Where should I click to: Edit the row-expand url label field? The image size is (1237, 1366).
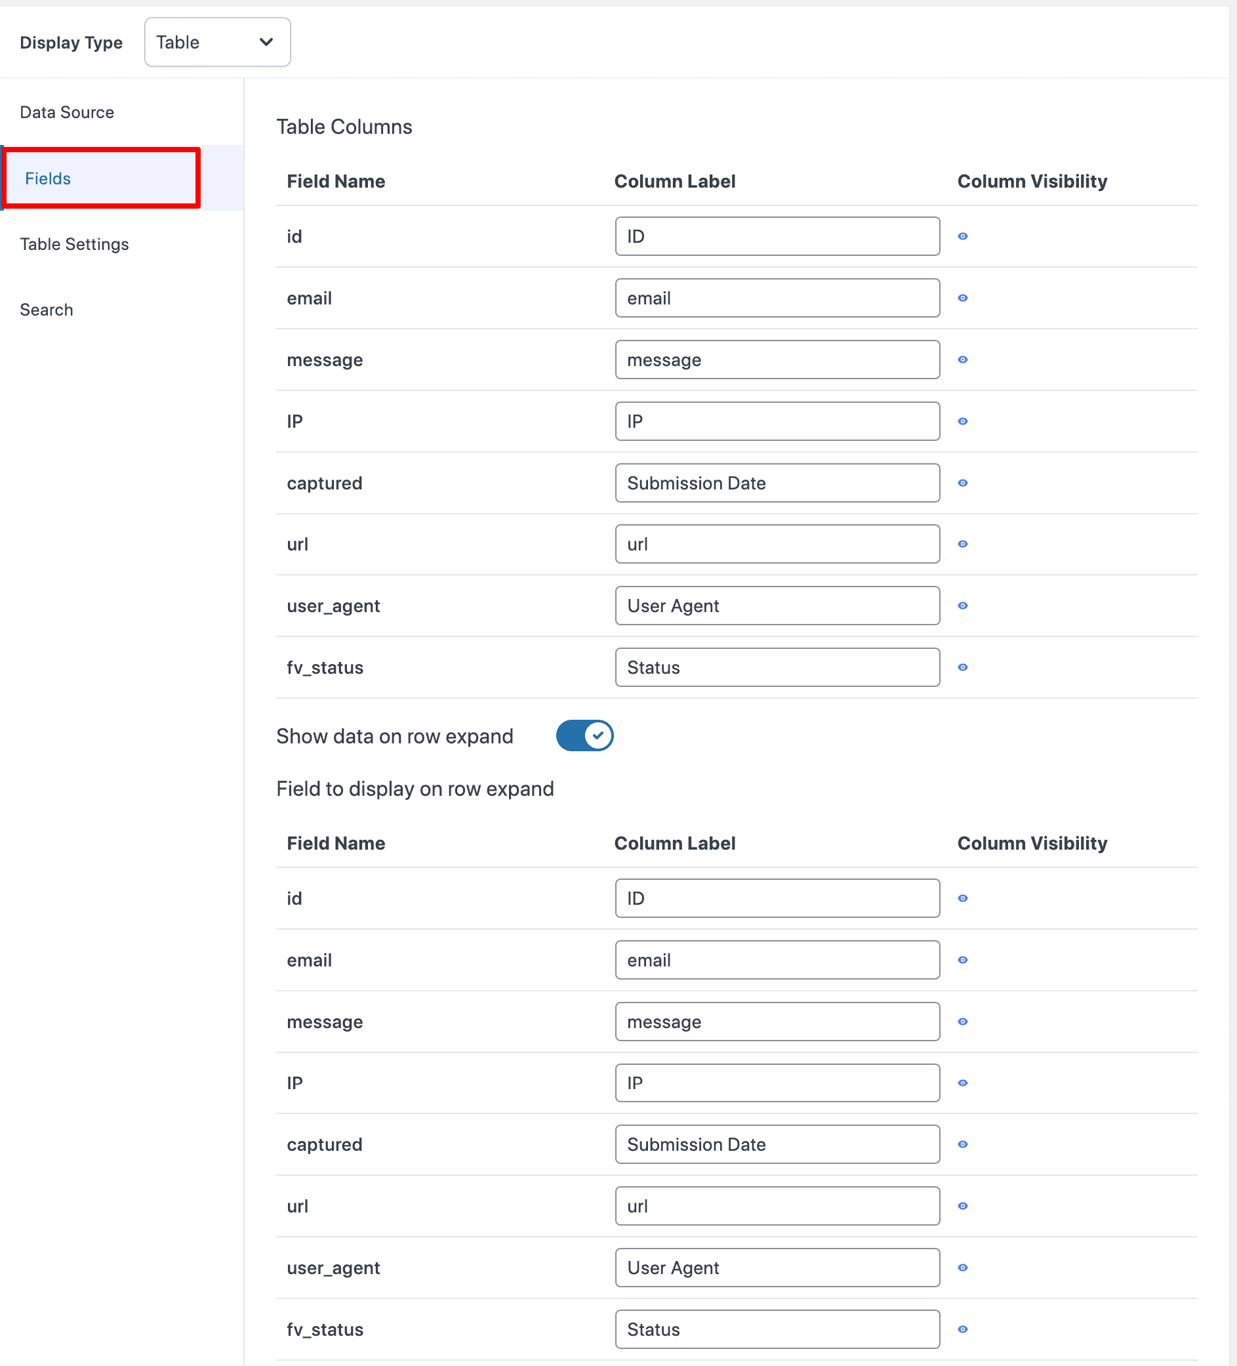[778, 1206]
